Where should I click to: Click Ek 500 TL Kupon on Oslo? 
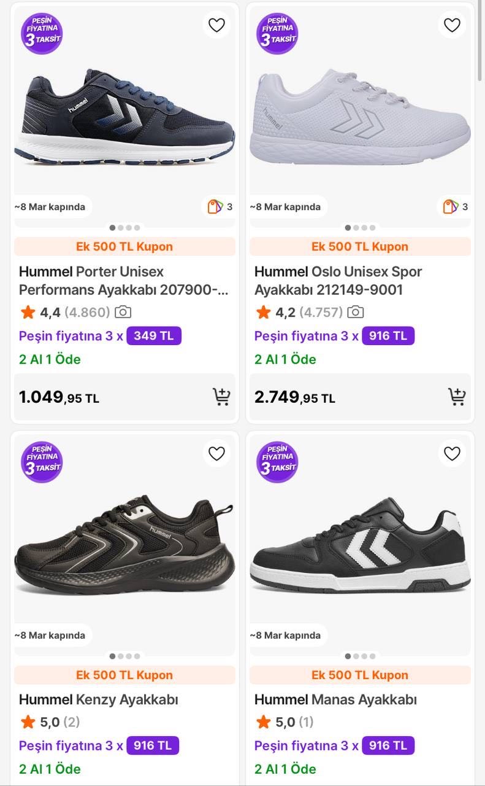coord(360,247)
